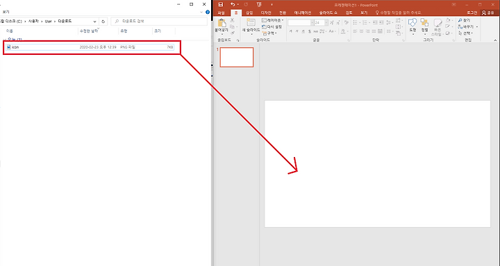The image size is (500, 266).
Task: Reset slide with 다시 설정 button
Action: pyautogui.click(x=272, y=27)
